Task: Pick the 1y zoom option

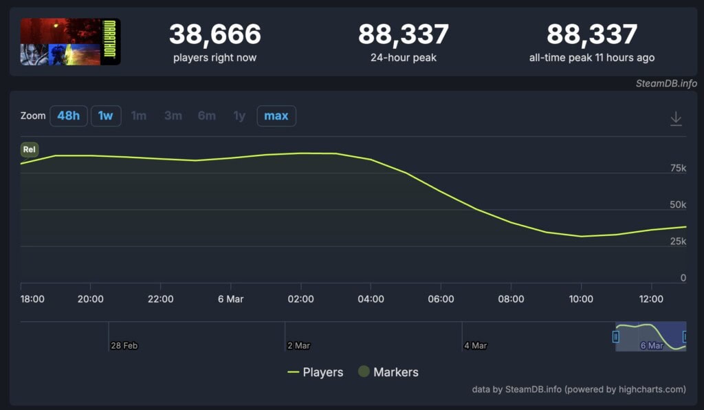Action: point(239,116)
